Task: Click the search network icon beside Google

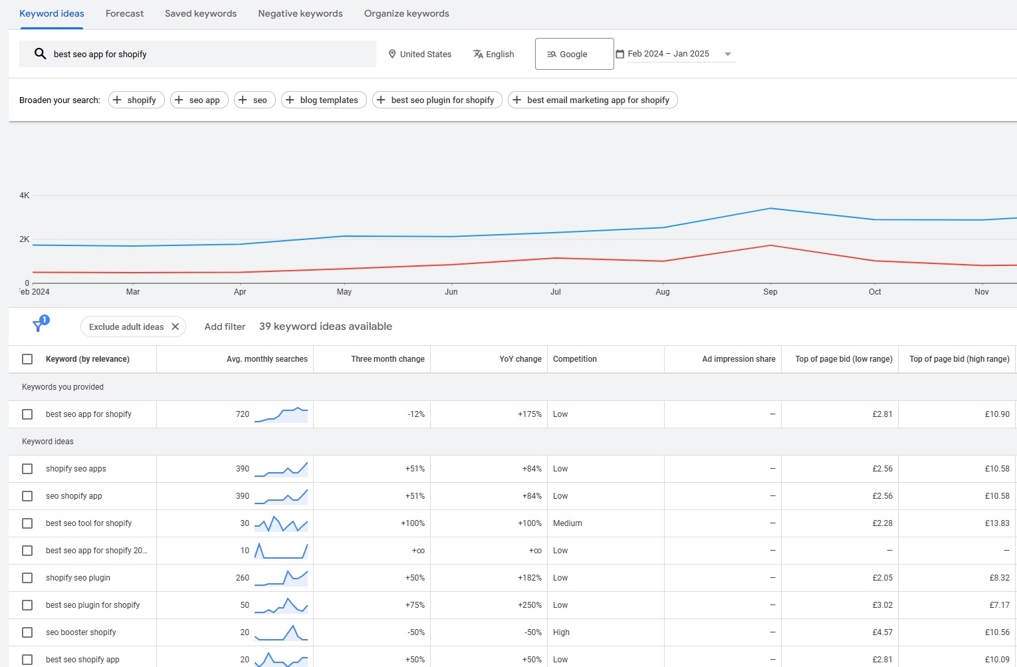Action: pyautogui.click(x=552, y=54)
